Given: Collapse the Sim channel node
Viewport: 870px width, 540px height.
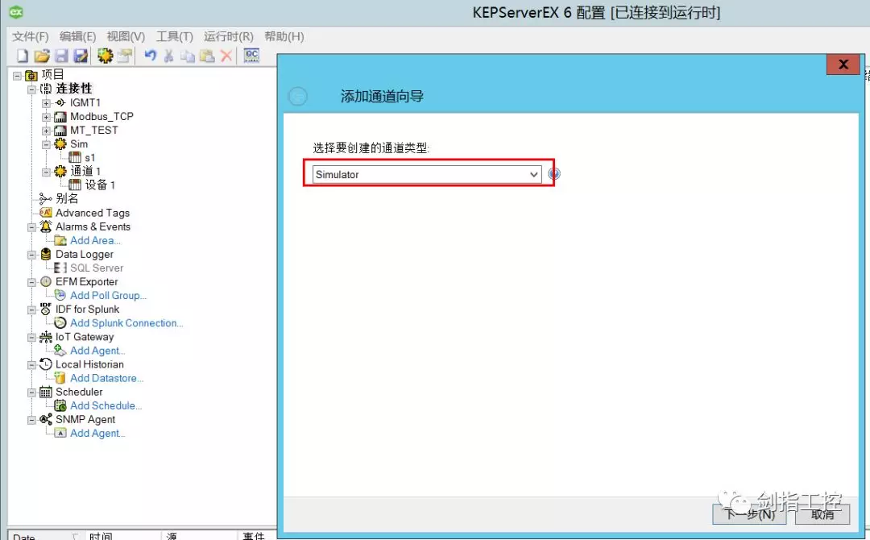Looking at the screenshot, I should [47, 144].
